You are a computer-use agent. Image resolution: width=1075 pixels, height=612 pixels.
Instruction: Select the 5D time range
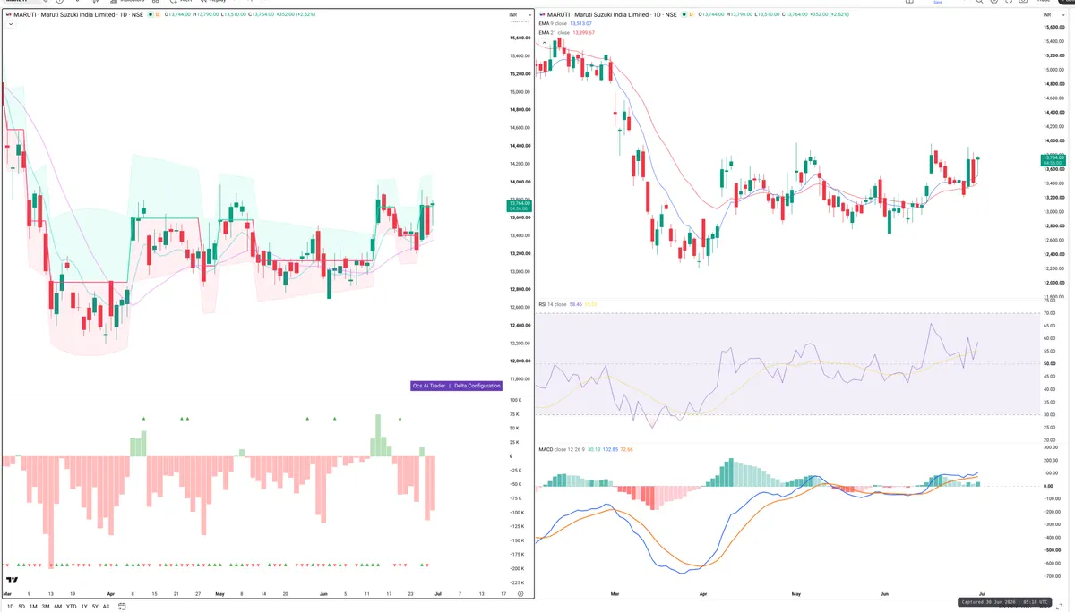point(21,607)
